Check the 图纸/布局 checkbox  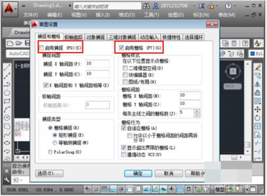[125, 82]
